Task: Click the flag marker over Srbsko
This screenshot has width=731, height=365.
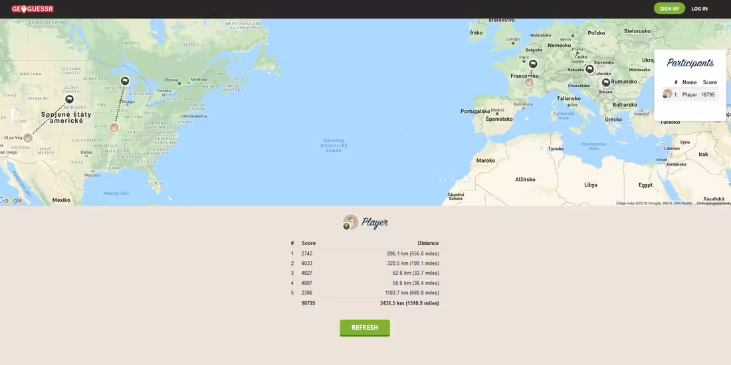Action: (606, 83)
